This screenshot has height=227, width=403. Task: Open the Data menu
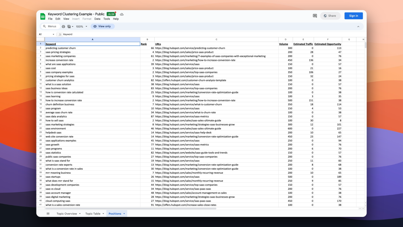point(97,19)
